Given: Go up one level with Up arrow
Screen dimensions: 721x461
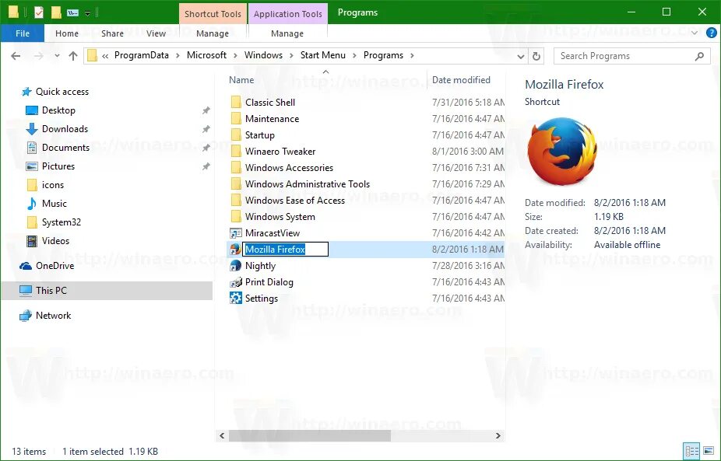Looking at the screenshot, I should pos(73,56).
